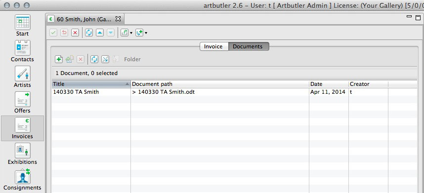Close the 60 Smith, John tab
Screen dimensions: 424x193
click(118, 19)
